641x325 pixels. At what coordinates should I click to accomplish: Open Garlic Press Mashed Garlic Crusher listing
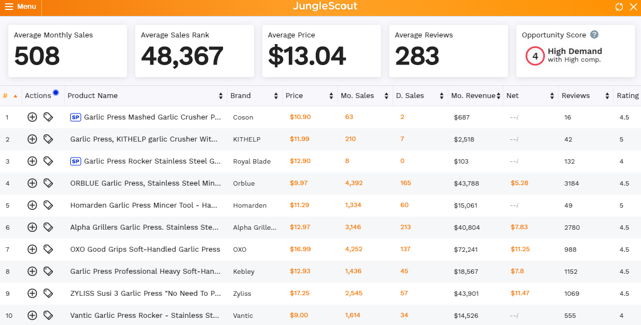pyautogui.click(x=152, y=117)
